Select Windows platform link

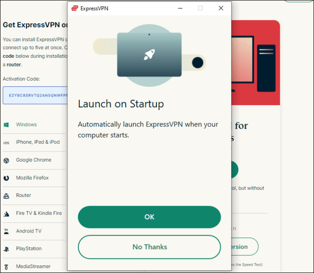point(26,125)
